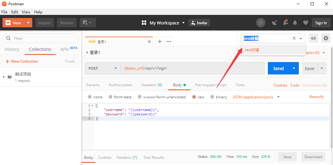333x165 pixels.
Task: Add a new request tab
Action: click(x=160, y=42)
